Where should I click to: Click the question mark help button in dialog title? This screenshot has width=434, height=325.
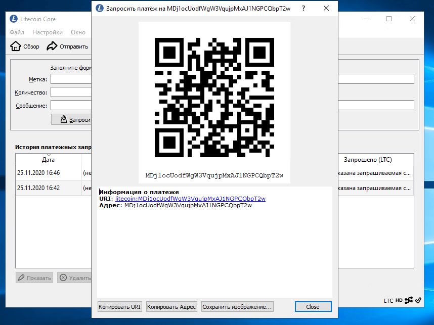(x=303, y=9)
